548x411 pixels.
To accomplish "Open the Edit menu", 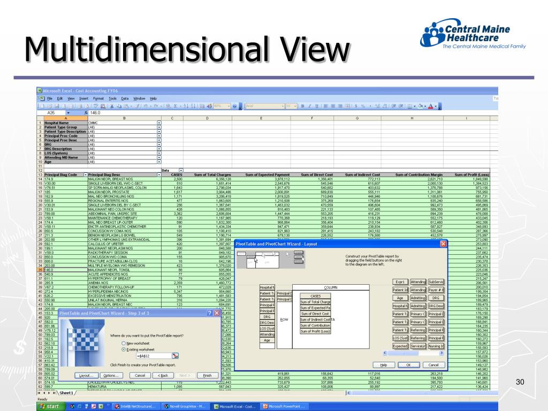I will click(x=60, y=98).
